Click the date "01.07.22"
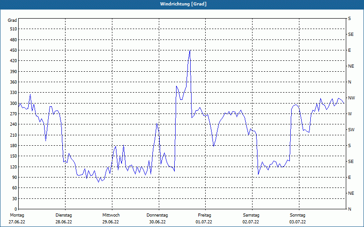 204,222
